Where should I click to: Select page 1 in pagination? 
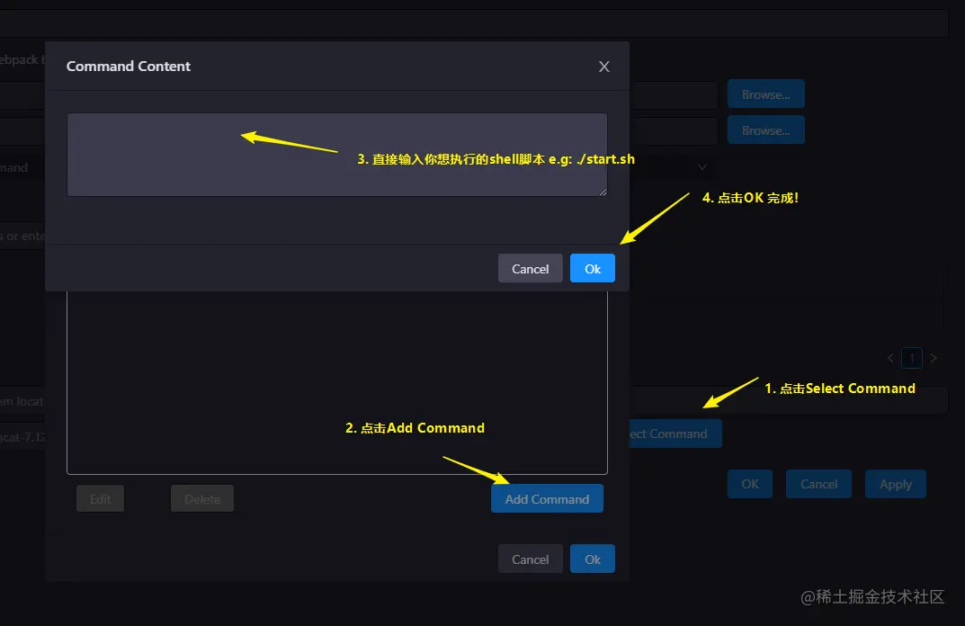911,358
